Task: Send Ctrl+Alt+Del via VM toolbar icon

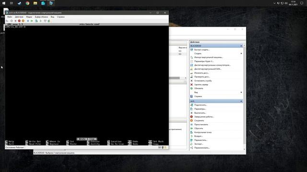Action: 7,21
